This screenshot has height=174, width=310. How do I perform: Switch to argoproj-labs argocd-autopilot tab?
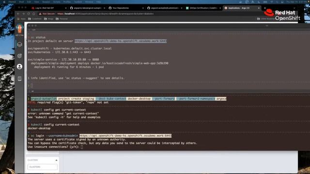(87, 8)
